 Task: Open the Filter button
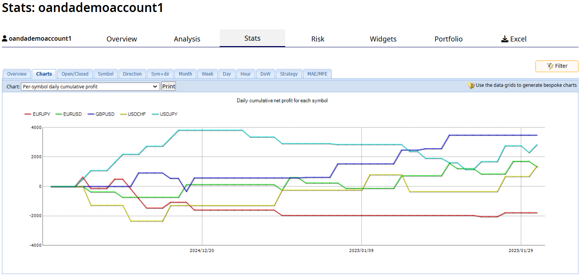pos(557,66)
